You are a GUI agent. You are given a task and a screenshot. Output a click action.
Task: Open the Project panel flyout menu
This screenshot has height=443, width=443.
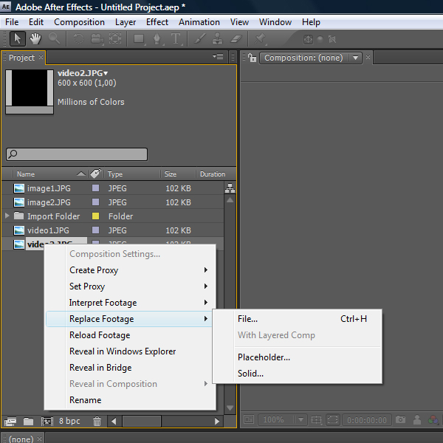click(x=218, y=57)
